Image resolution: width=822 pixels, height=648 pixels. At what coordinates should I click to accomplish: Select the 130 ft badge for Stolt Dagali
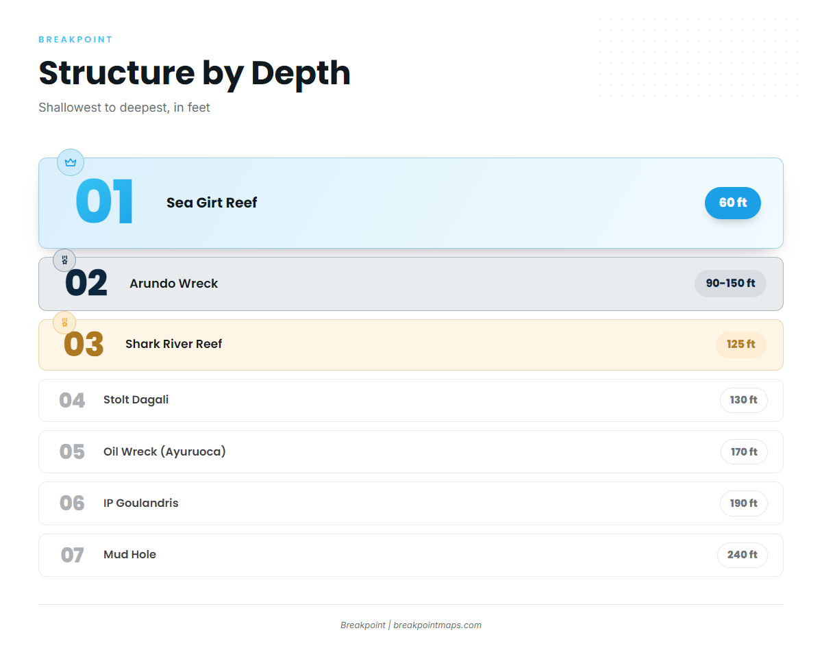(x=744, y=400)
